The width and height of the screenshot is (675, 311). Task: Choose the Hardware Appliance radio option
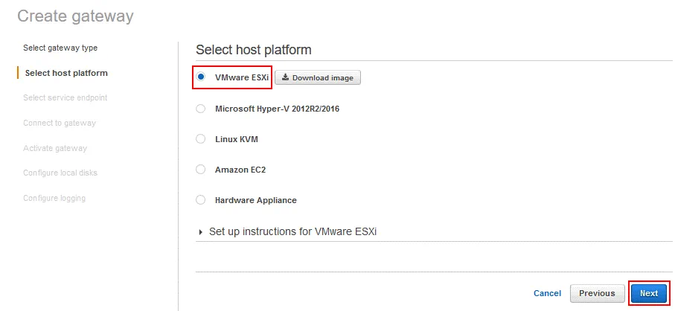click(x=200, y=200)
